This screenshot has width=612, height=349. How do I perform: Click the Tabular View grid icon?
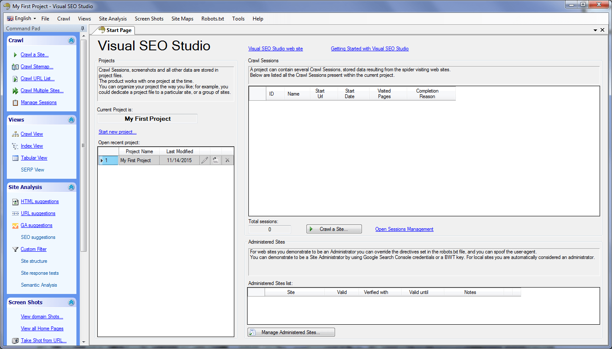15,158
